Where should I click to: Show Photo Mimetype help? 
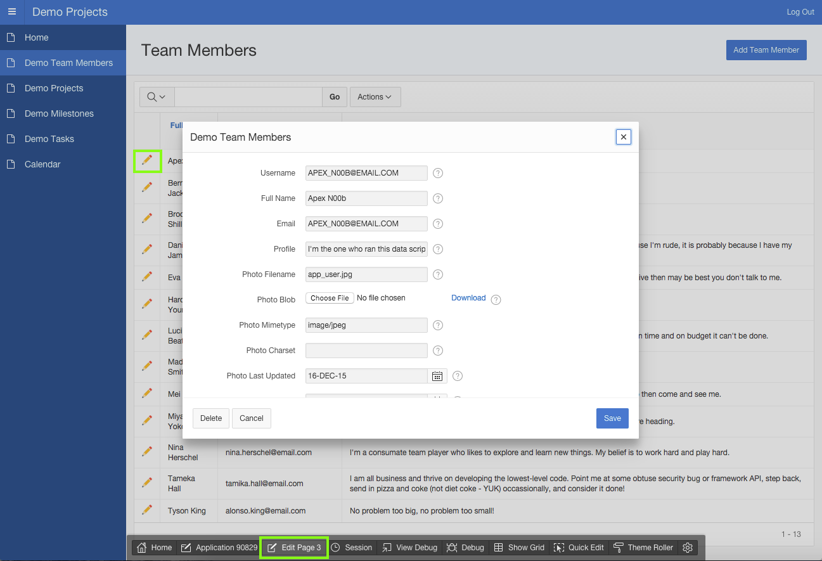pyautogui.click(x=437, y=325)
